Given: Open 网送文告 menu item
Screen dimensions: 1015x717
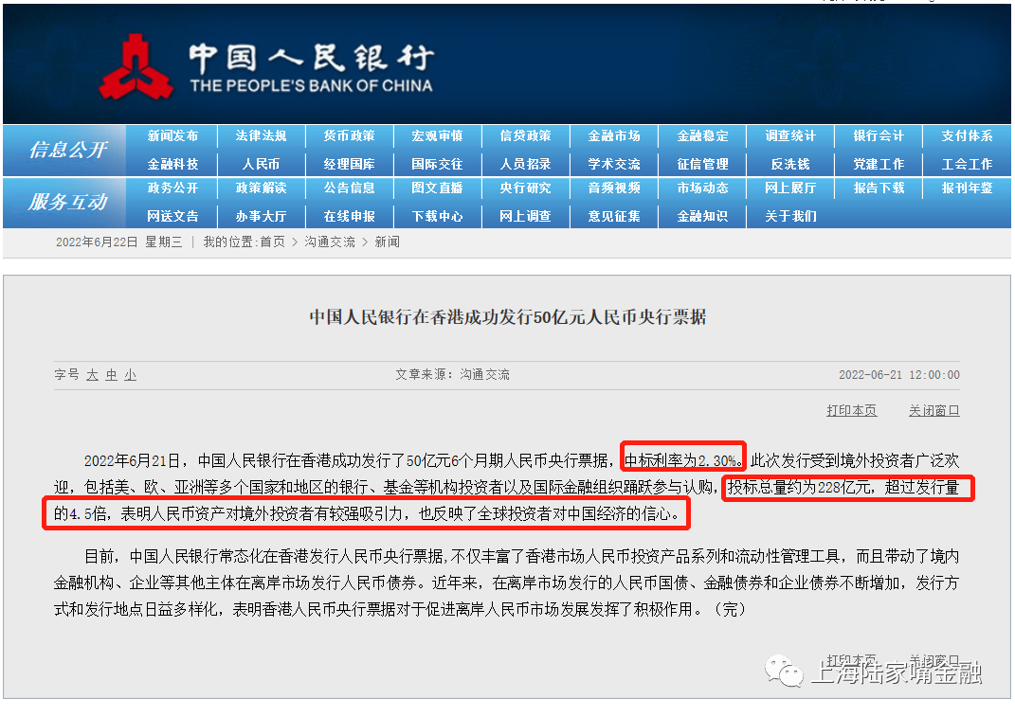Looking at the screenshot, I should click(x=172, y=216).
